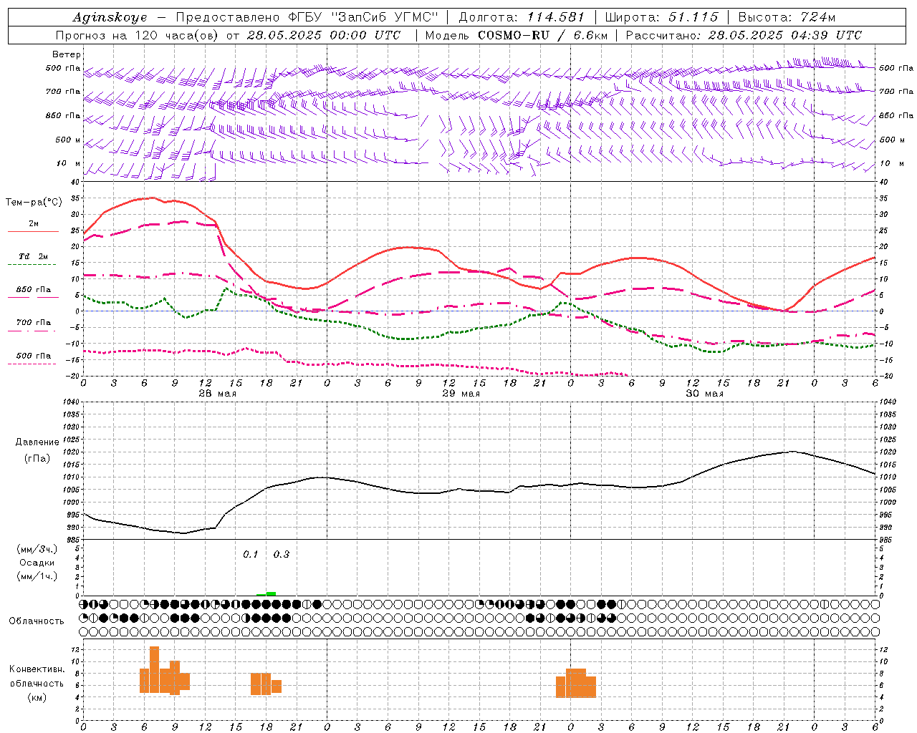917x733 pixels.
Task: Click the Td 2м dew point legend entry
Action: tap(34, 256)
